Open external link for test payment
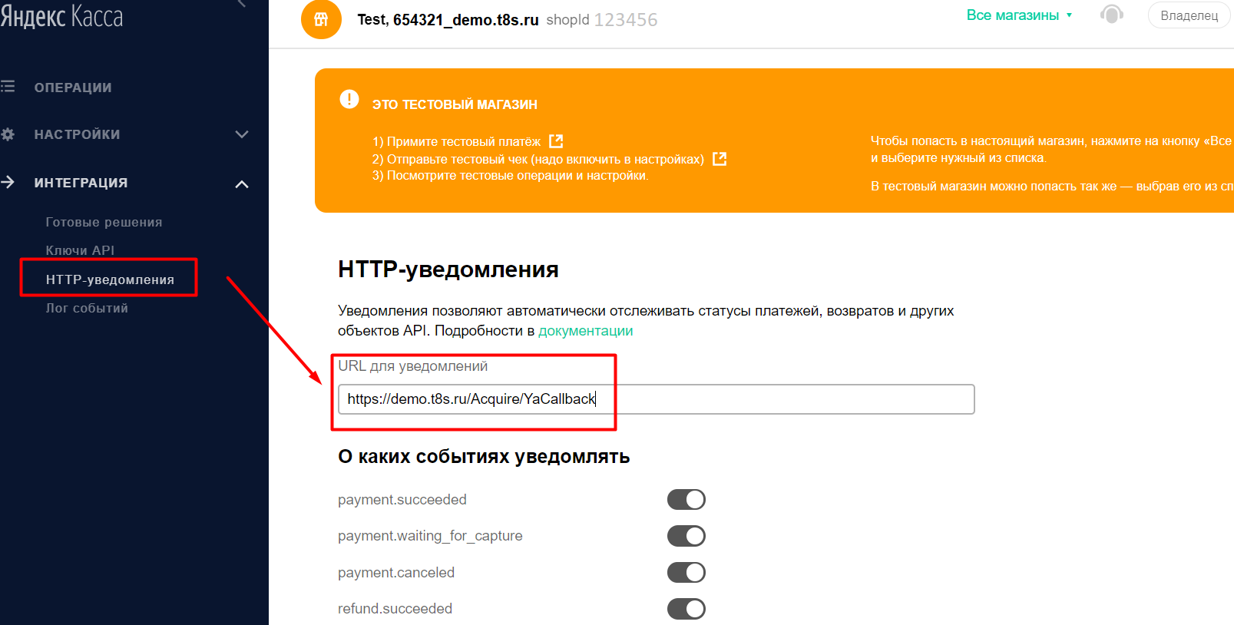Image resolution: width=1234 pixels, height=625 pixels. [x=556, y=141]
